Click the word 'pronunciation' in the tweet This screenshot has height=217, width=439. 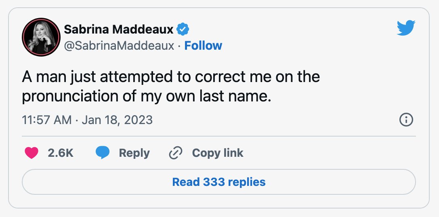70,96
